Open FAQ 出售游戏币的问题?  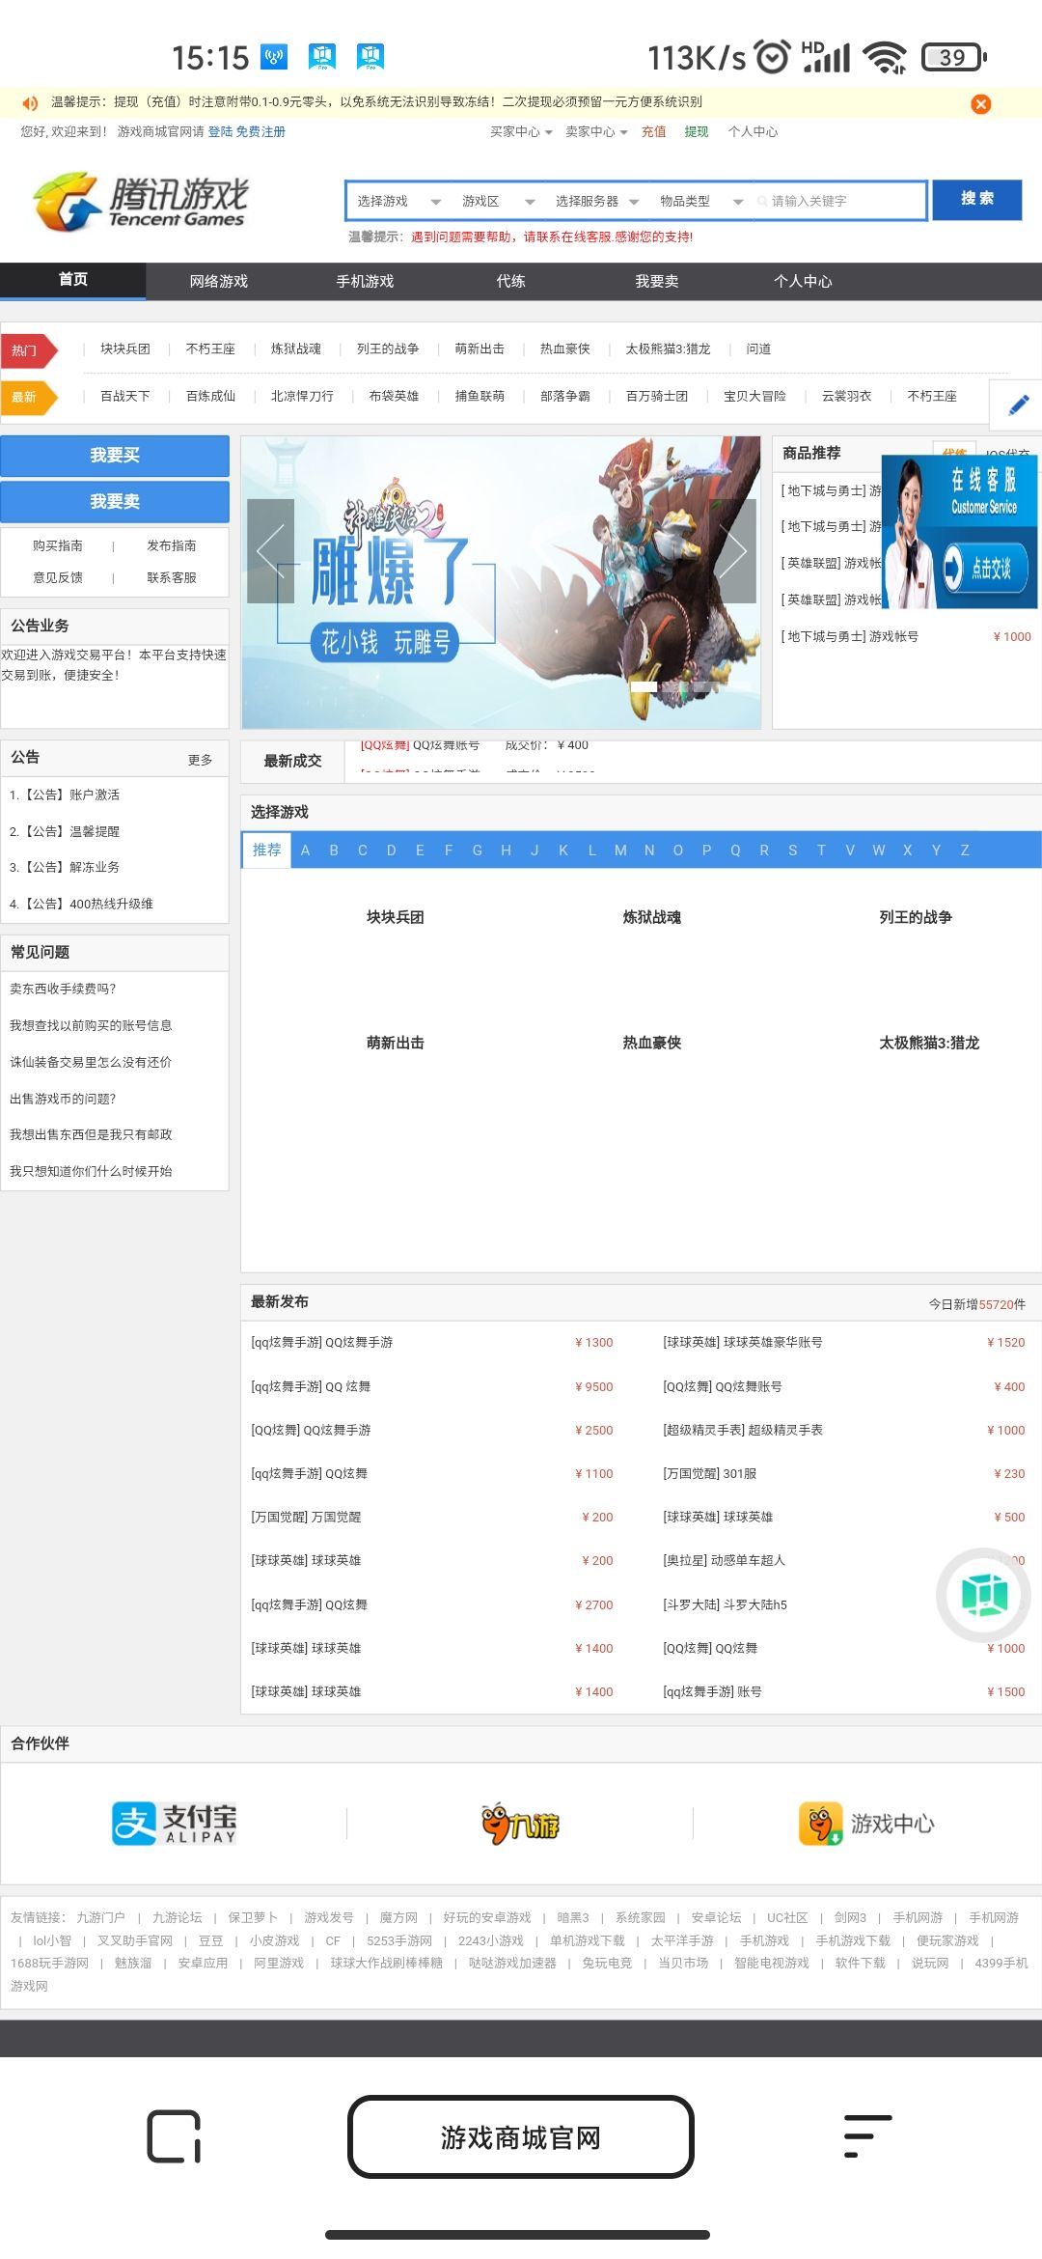click(x=63, y=1099)
